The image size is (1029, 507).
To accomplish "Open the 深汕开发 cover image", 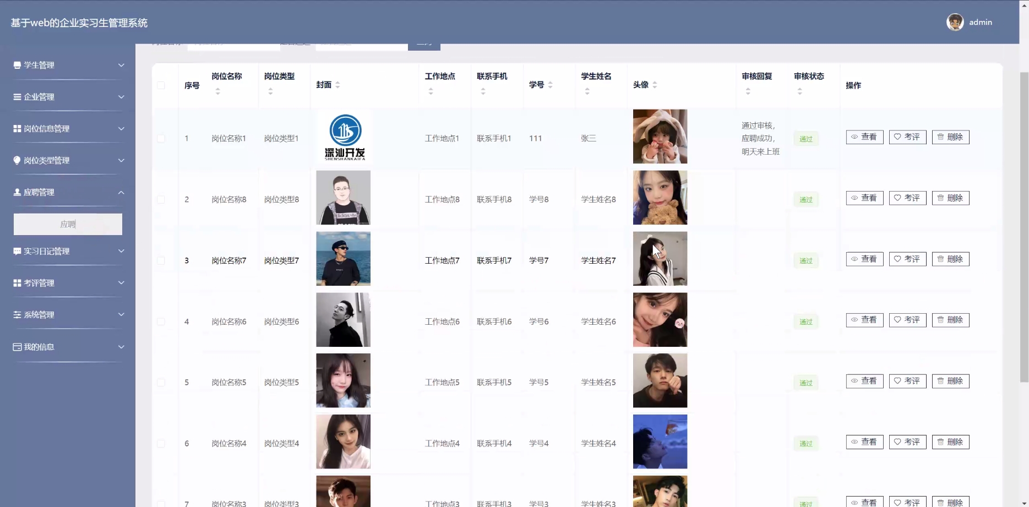I will [344, 137].
